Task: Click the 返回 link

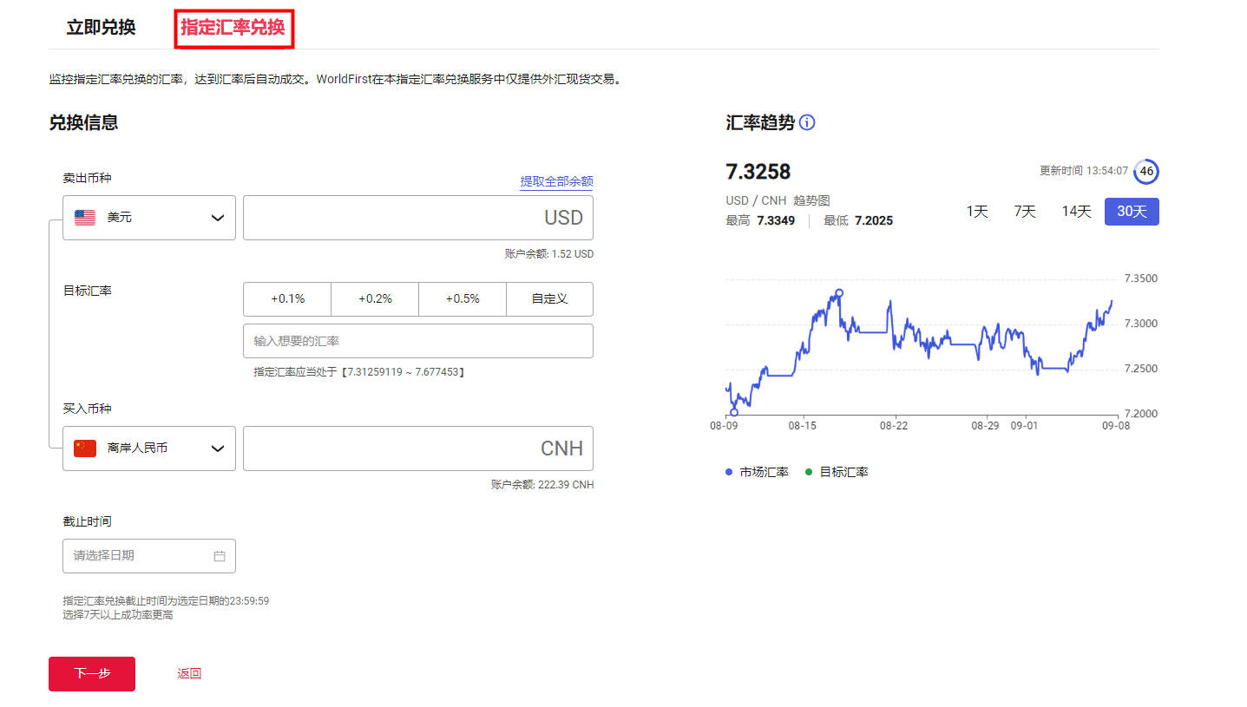Action: (x=188, y=674)
